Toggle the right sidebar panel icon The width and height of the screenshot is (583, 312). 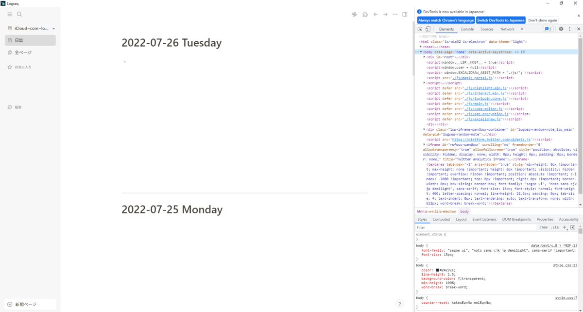[405, 15]
